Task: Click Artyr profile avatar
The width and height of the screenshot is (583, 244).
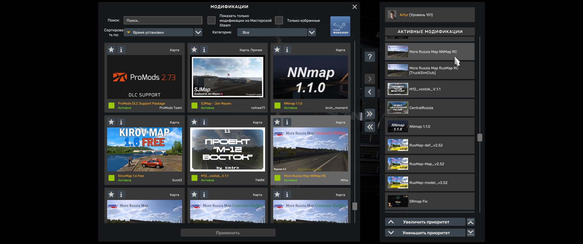Action: 392,15
